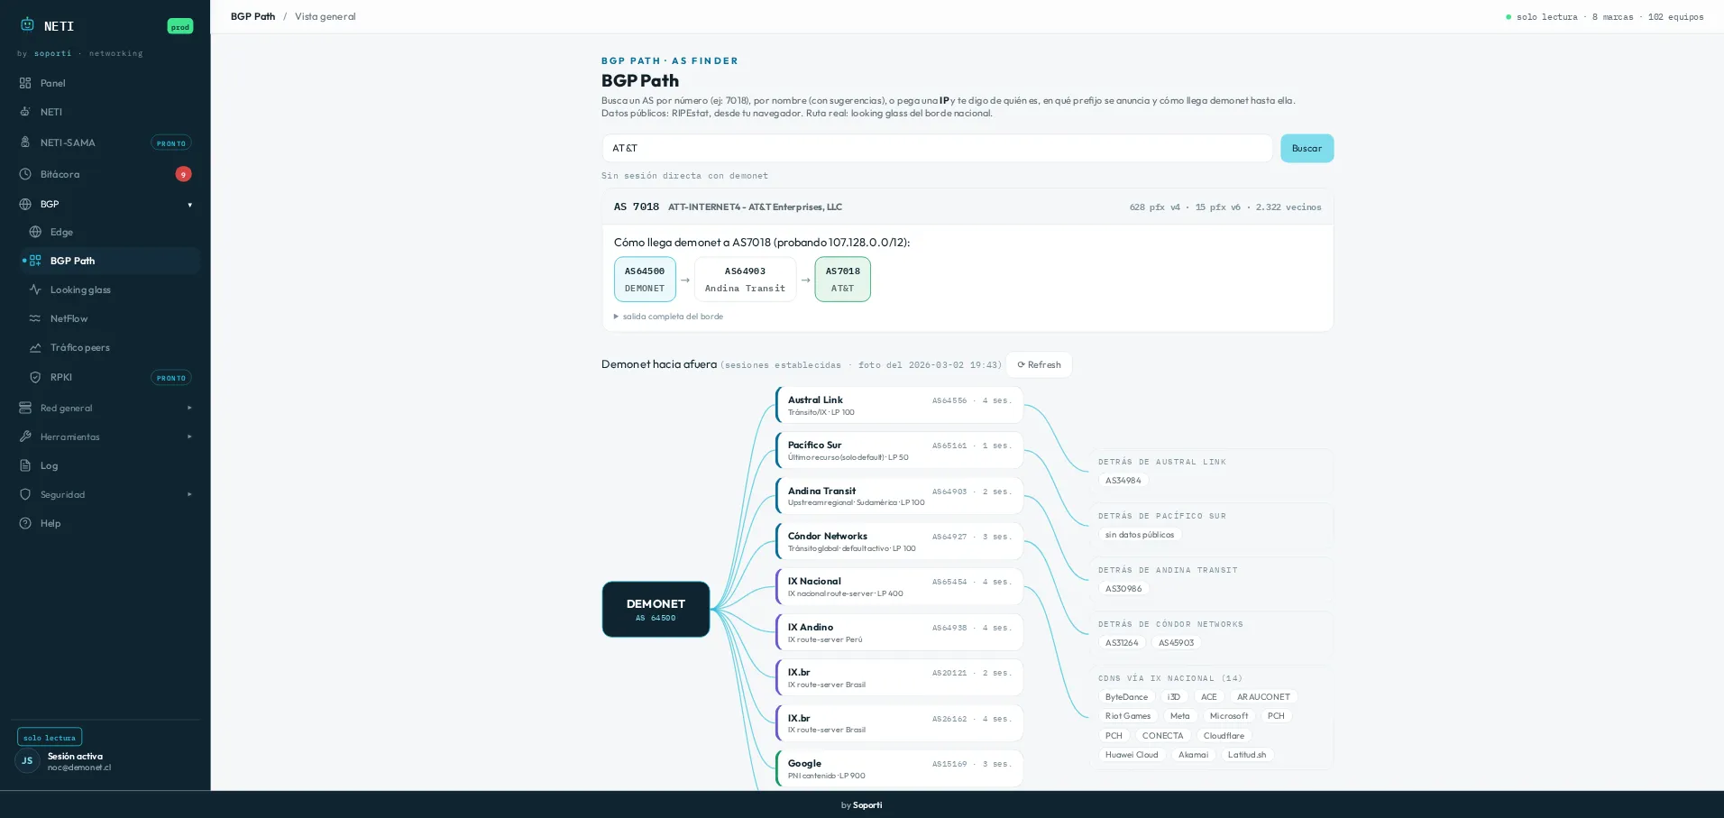1724x818 pixels.
Task: Click the Red general server icon
Action: point(25,408)
